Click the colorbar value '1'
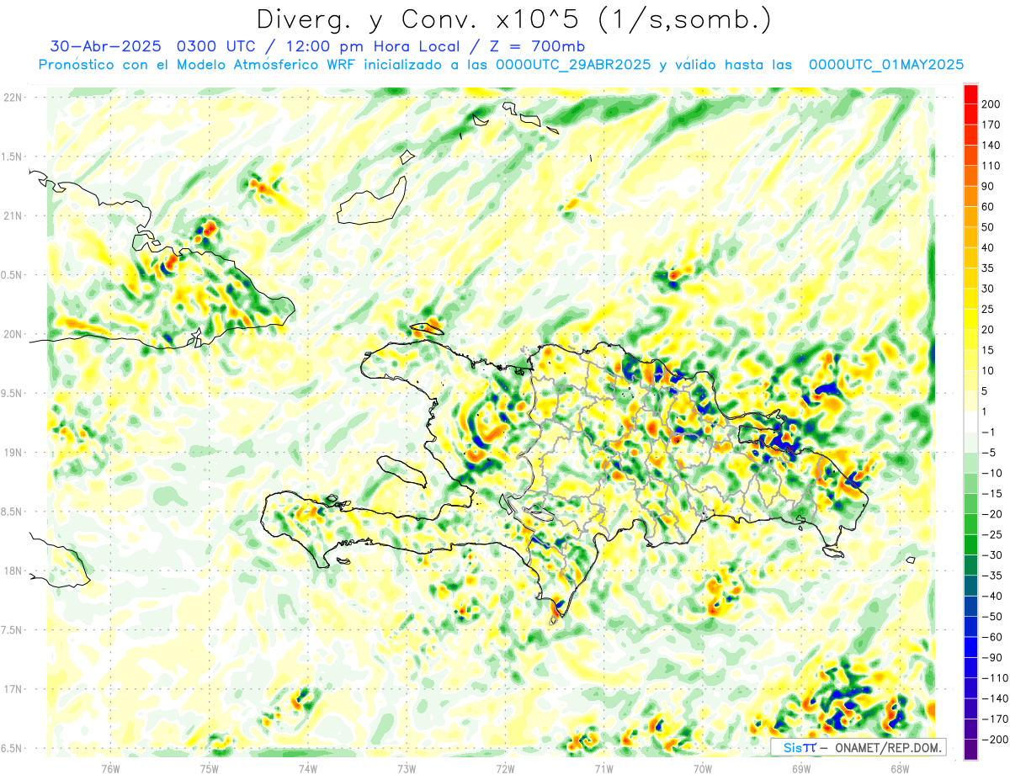 985,412
